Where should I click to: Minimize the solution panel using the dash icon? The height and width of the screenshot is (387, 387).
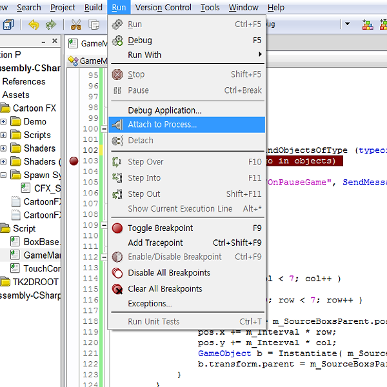(x=43, y=42)
